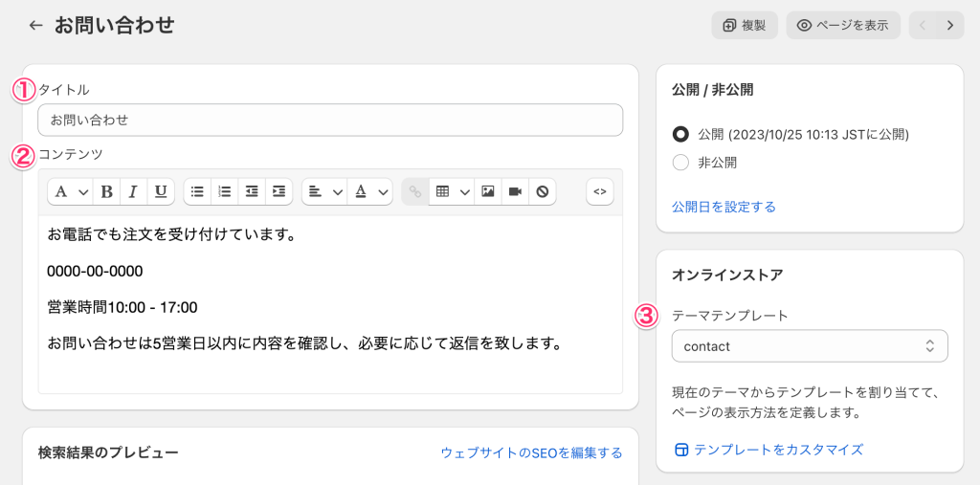The height and width of the screenshot is (485, 980).
Task: Click the タイトル input field
Action: coord(330,121)
